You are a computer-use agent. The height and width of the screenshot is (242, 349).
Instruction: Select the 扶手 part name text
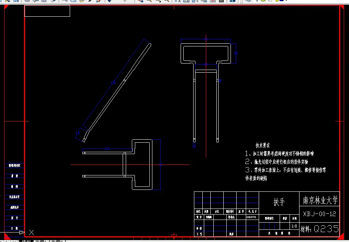(279, 202)
